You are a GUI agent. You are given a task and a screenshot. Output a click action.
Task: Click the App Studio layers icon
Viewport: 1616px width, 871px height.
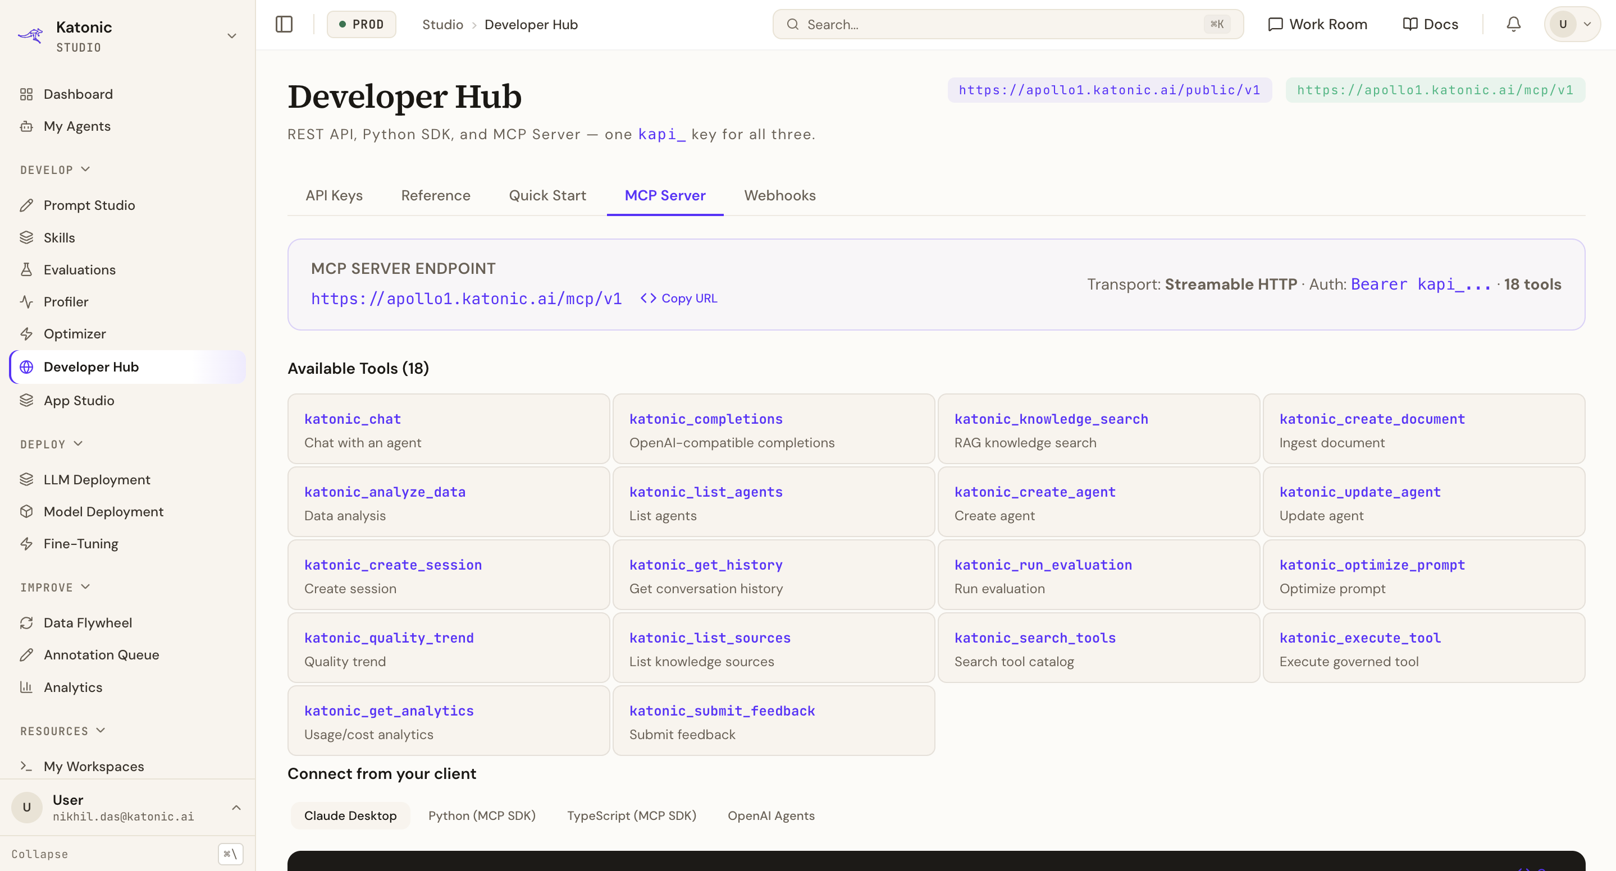click(26, 400)
